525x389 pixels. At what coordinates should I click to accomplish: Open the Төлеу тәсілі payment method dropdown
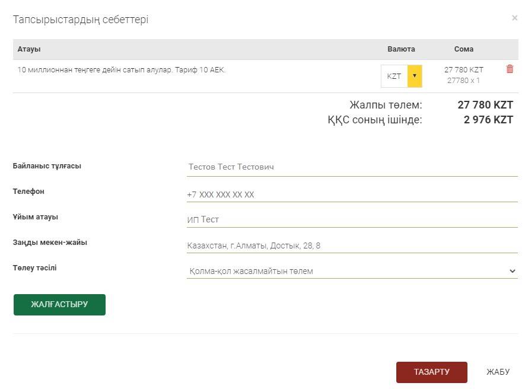click(x=352, y=271)
